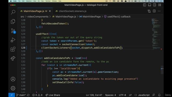Synchronize changes via the status bar sync icon

point(28,95)
